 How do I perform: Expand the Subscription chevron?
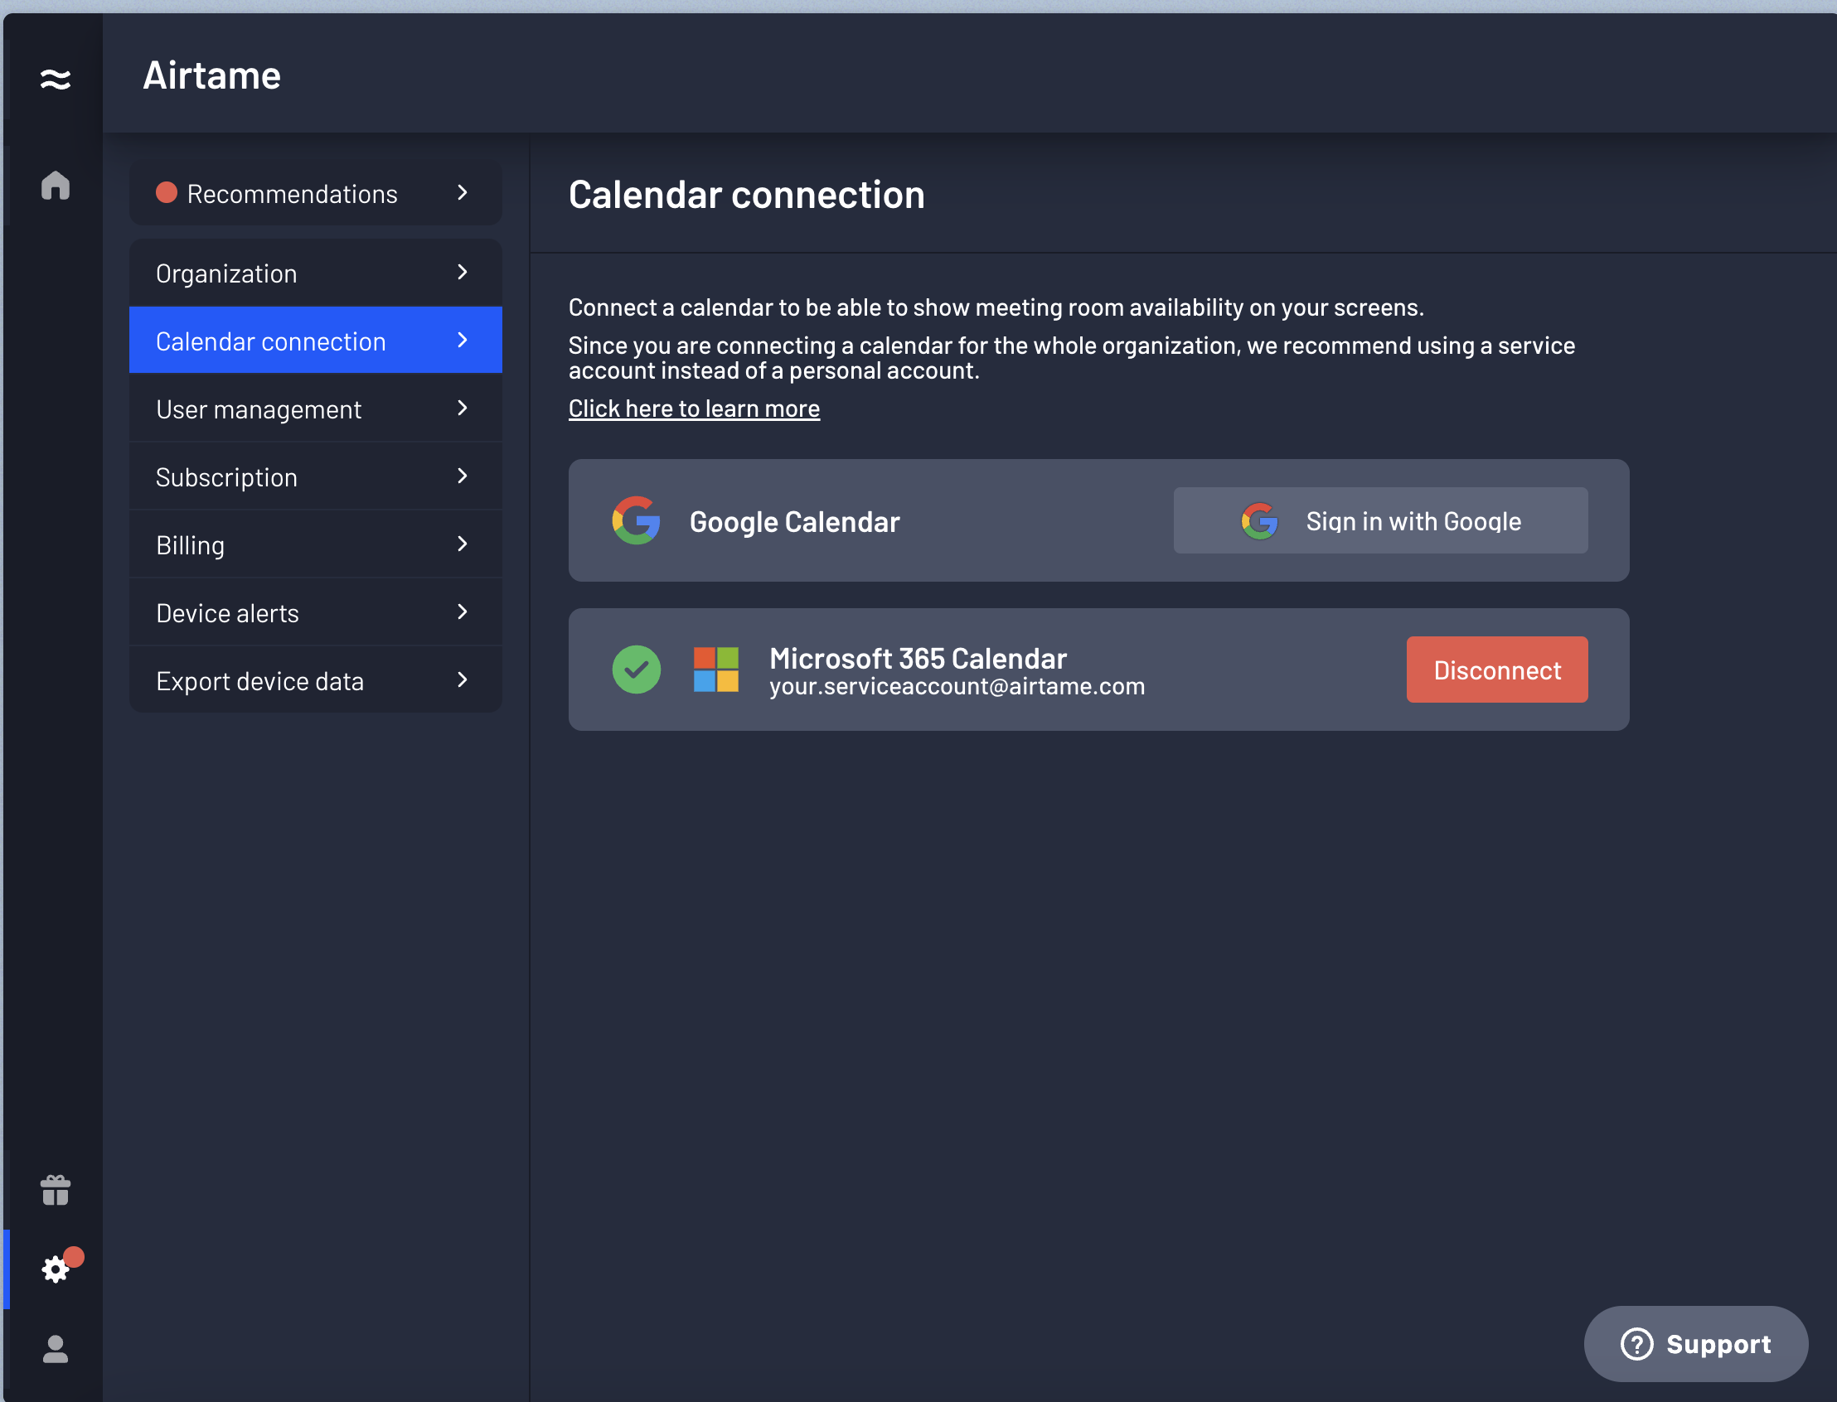tap(463, 476)
